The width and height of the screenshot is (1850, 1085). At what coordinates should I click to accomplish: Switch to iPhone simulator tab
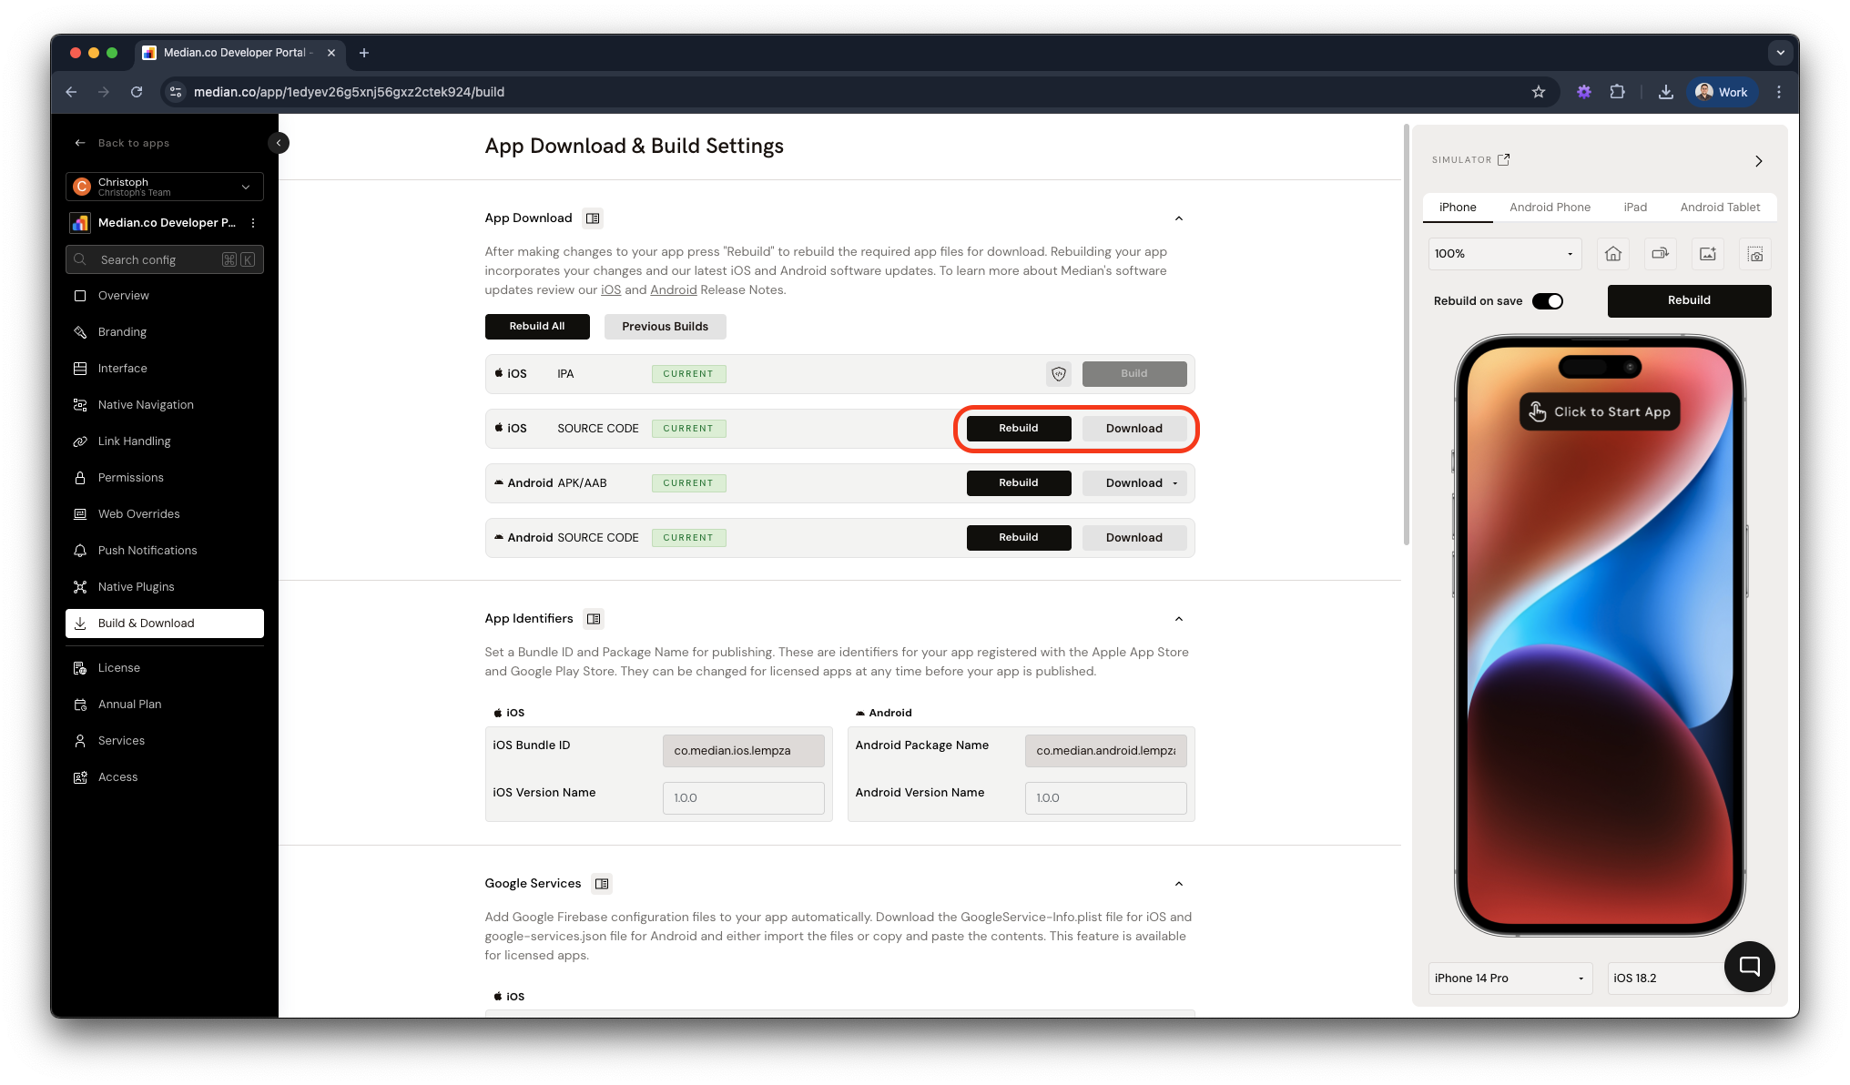click(1458, 208)
